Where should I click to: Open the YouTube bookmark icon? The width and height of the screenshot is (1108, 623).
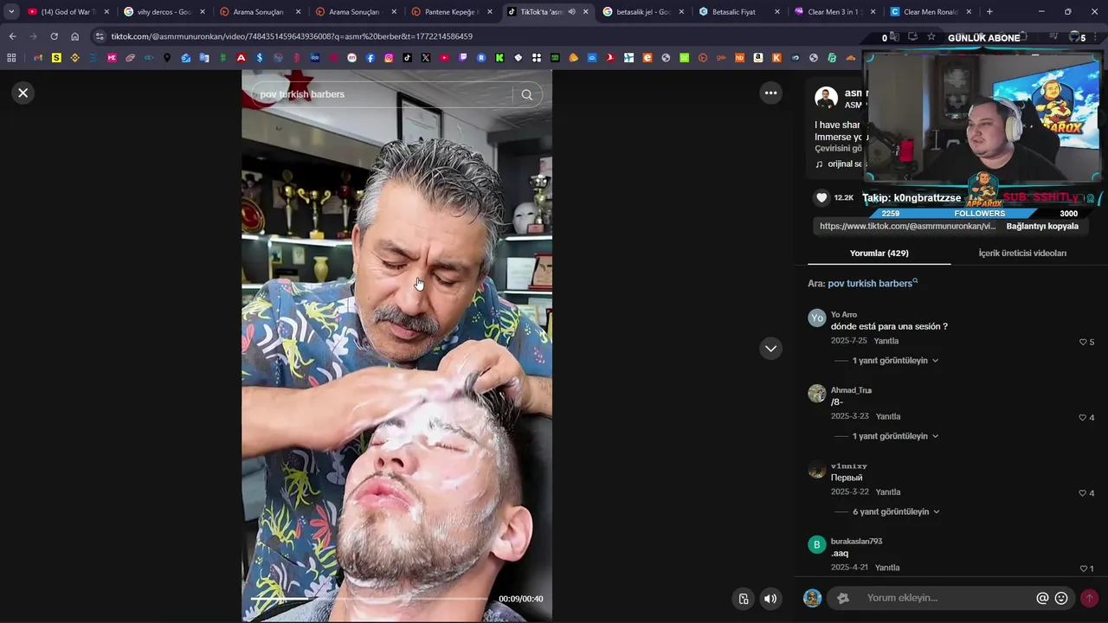click(x=444, y=58)
